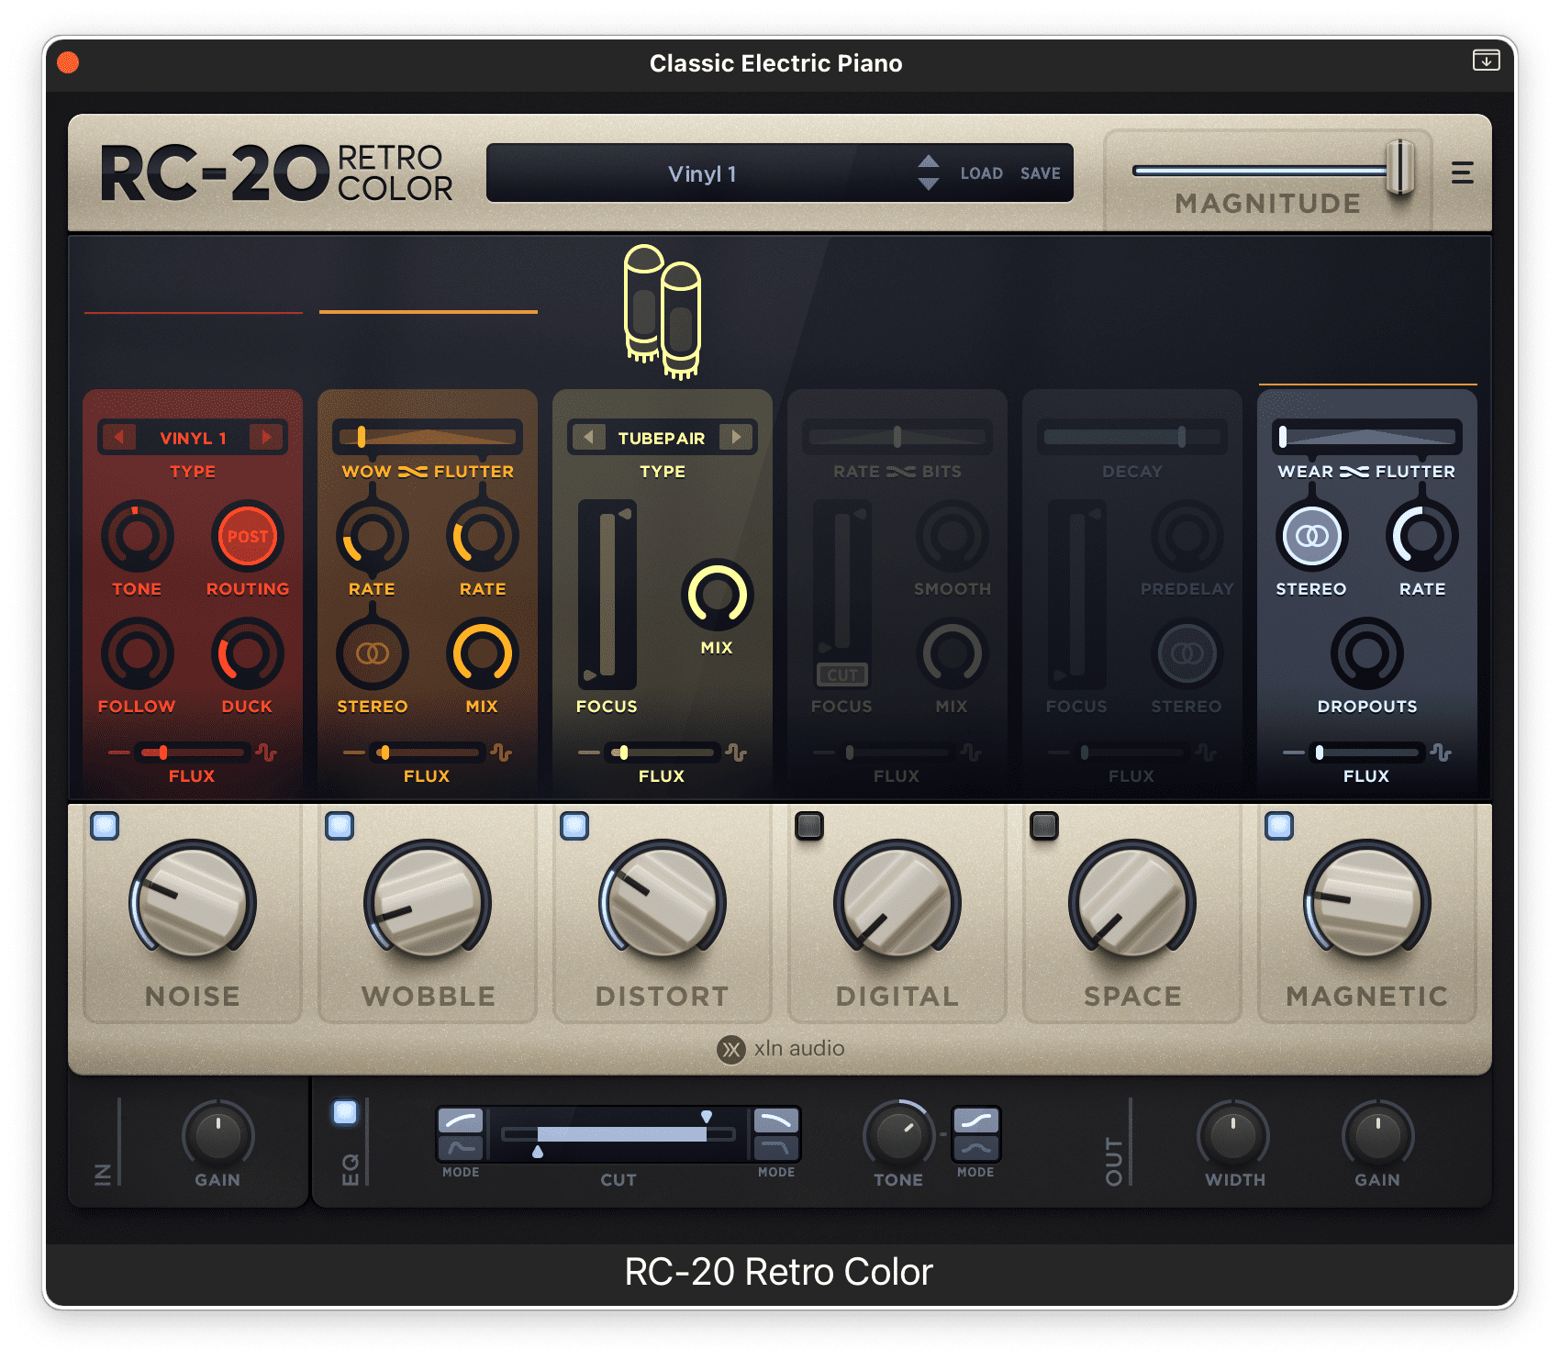Click the Noise Tone knob
Image resolution: width=1560 pixels, height=1360 pixels.
point(137,536)
